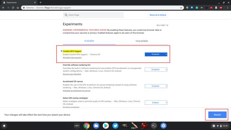Click the Restart button
This screenshot has height=130, width=231.
217,115
